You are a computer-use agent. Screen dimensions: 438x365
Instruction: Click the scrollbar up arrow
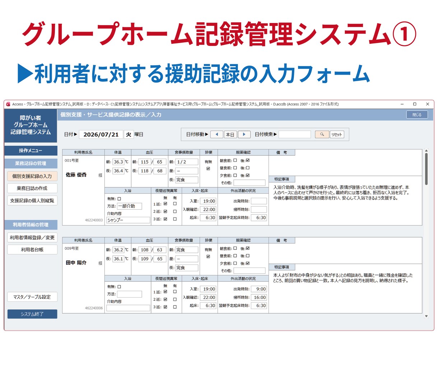tap(426, 151)
